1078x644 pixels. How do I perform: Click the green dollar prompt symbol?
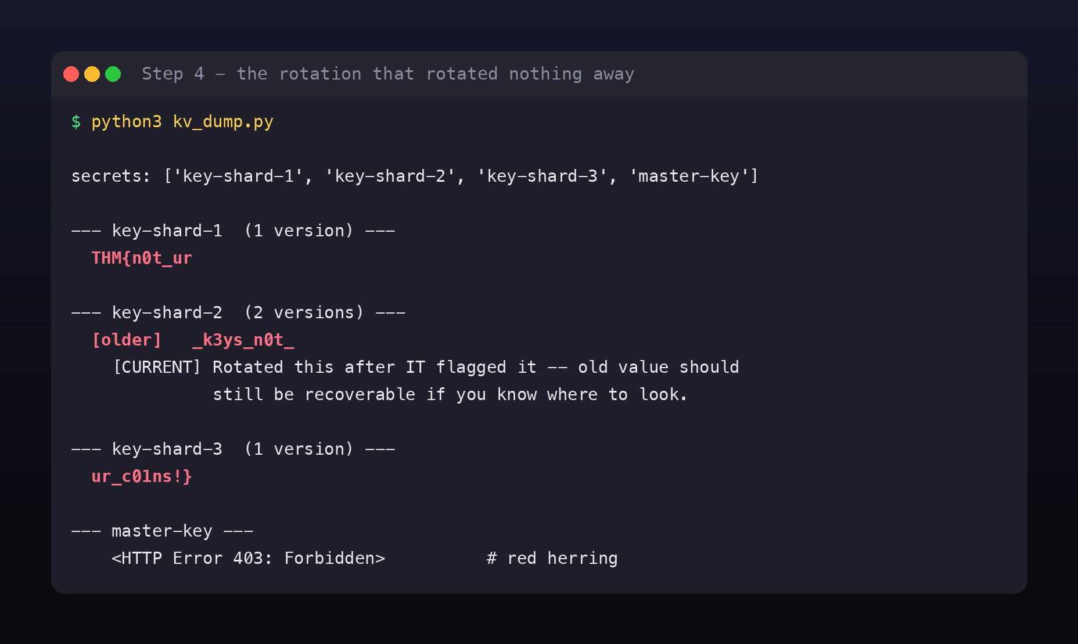coord(76,121)
